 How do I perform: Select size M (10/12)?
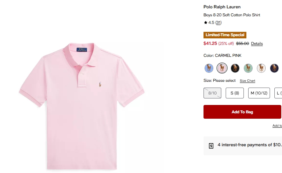pyautogui.click(x=259, y=93)
